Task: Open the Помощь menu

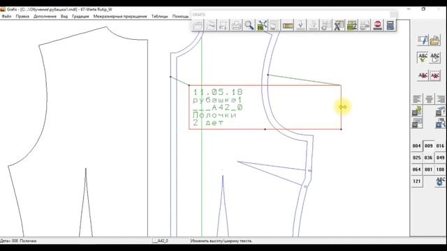Action: point(180,17)
